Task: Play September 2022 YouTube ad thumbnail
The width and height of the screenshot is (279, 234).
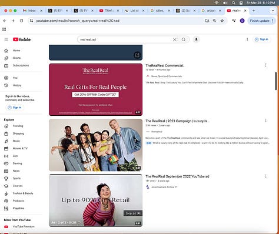Action: click(95, 200)
